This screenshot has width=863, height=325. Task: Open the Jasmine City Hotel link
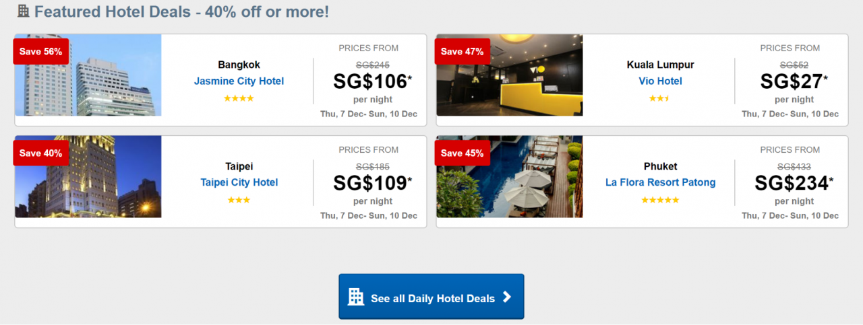[239, 81]
